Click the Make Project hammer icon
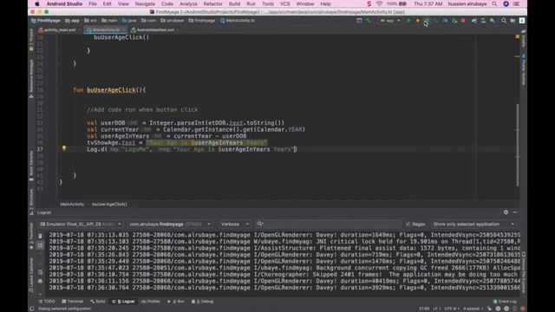 coord(369,21)
